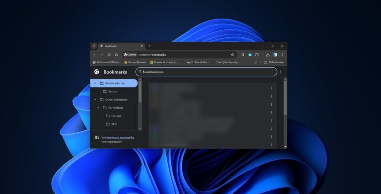Open the Browse all - Learn bookmark

(x=163, y=62)
